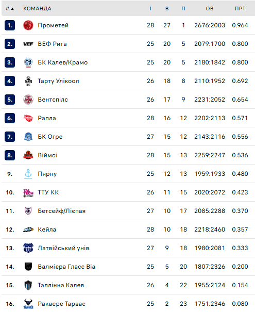The width and height of the screenshot is (255, 312).
Task: Open the Латвійський унів. team link
Action: pos(64,248)
